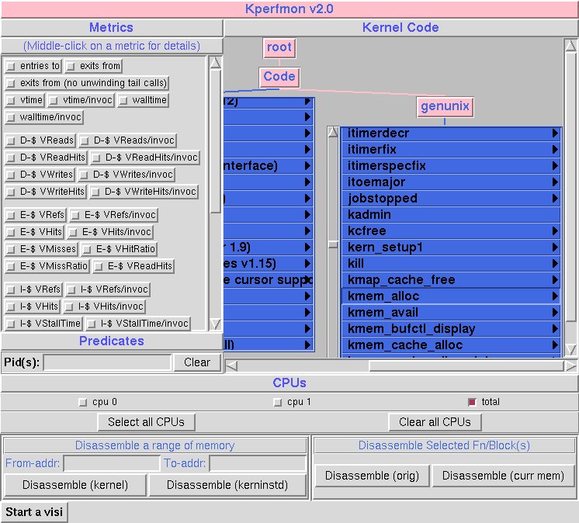Select the cpu 1 checkbox
The height and width of the screenshot is (523, 579).
tap(278, 402)
